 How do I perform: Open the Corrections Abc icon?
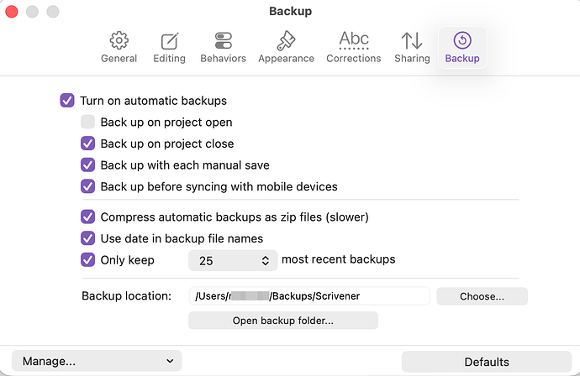tap(354, 40)
